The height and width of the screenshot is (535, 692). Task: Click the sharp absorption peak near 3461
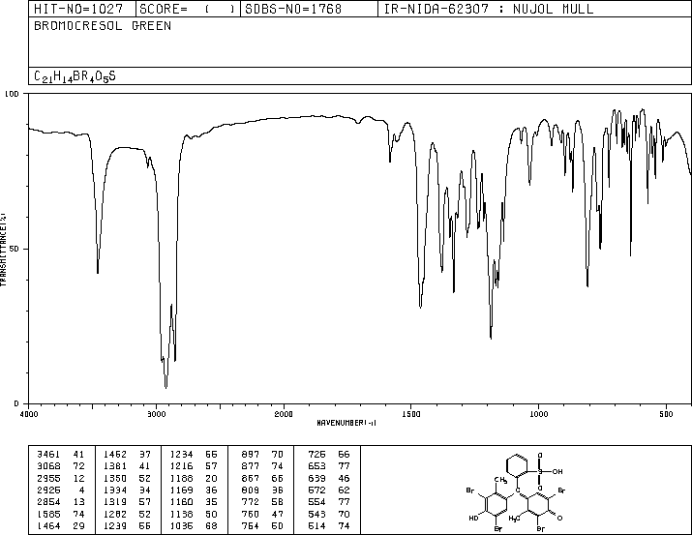(x=98, y=272)
